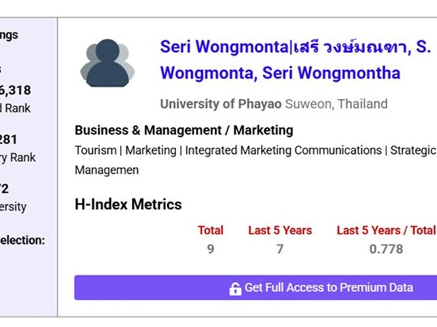Click the Suweon, Thailand location text
Screen dimensions: 437x327
337,104
